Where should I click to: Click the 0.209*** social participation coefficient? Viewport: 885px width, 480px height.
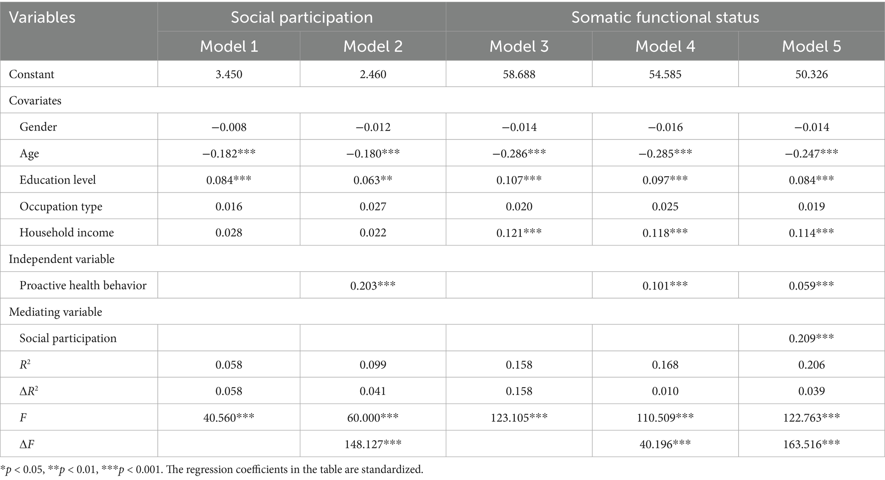point(811,338)
